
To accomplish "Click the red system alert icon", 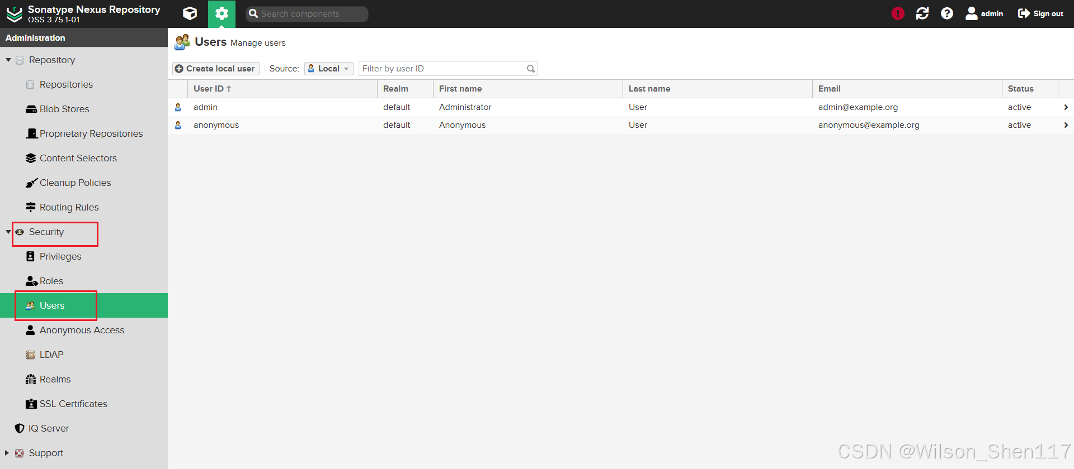I will [x=898, y=13].
